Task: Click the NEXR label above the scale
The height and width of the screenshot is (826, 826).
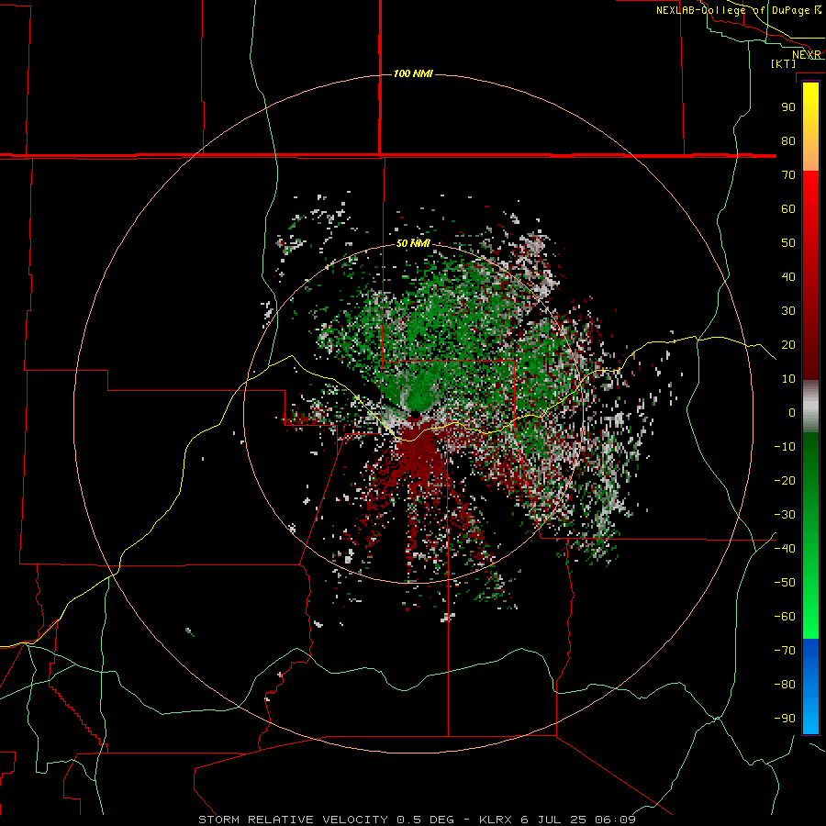Action: pyautogui.click(x=807, y=55)
